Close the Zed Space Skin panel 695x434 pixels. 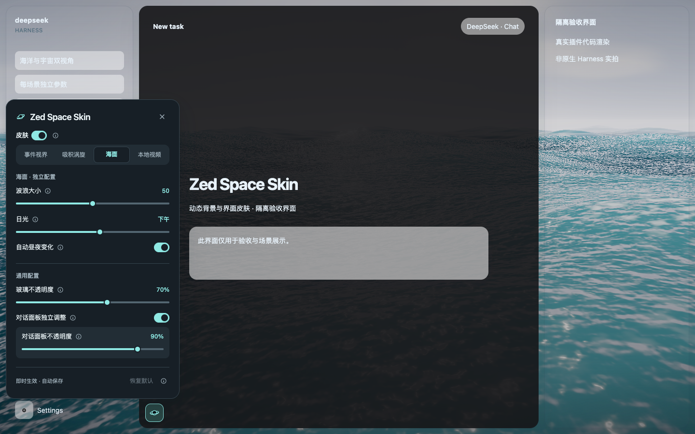tap(162, 117)
